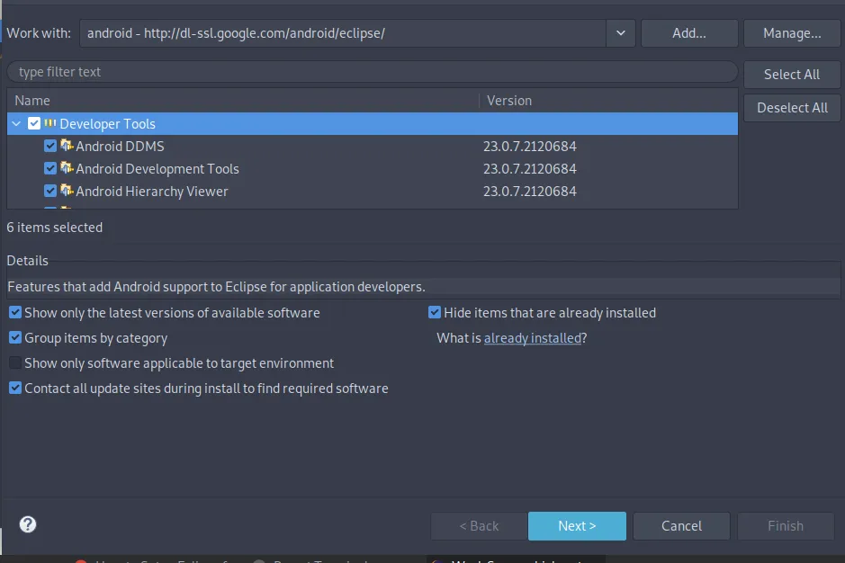This screenshot has height=563, width=845.
Task: Untick Contact all update sites option
Action: (x=15, y=389)
